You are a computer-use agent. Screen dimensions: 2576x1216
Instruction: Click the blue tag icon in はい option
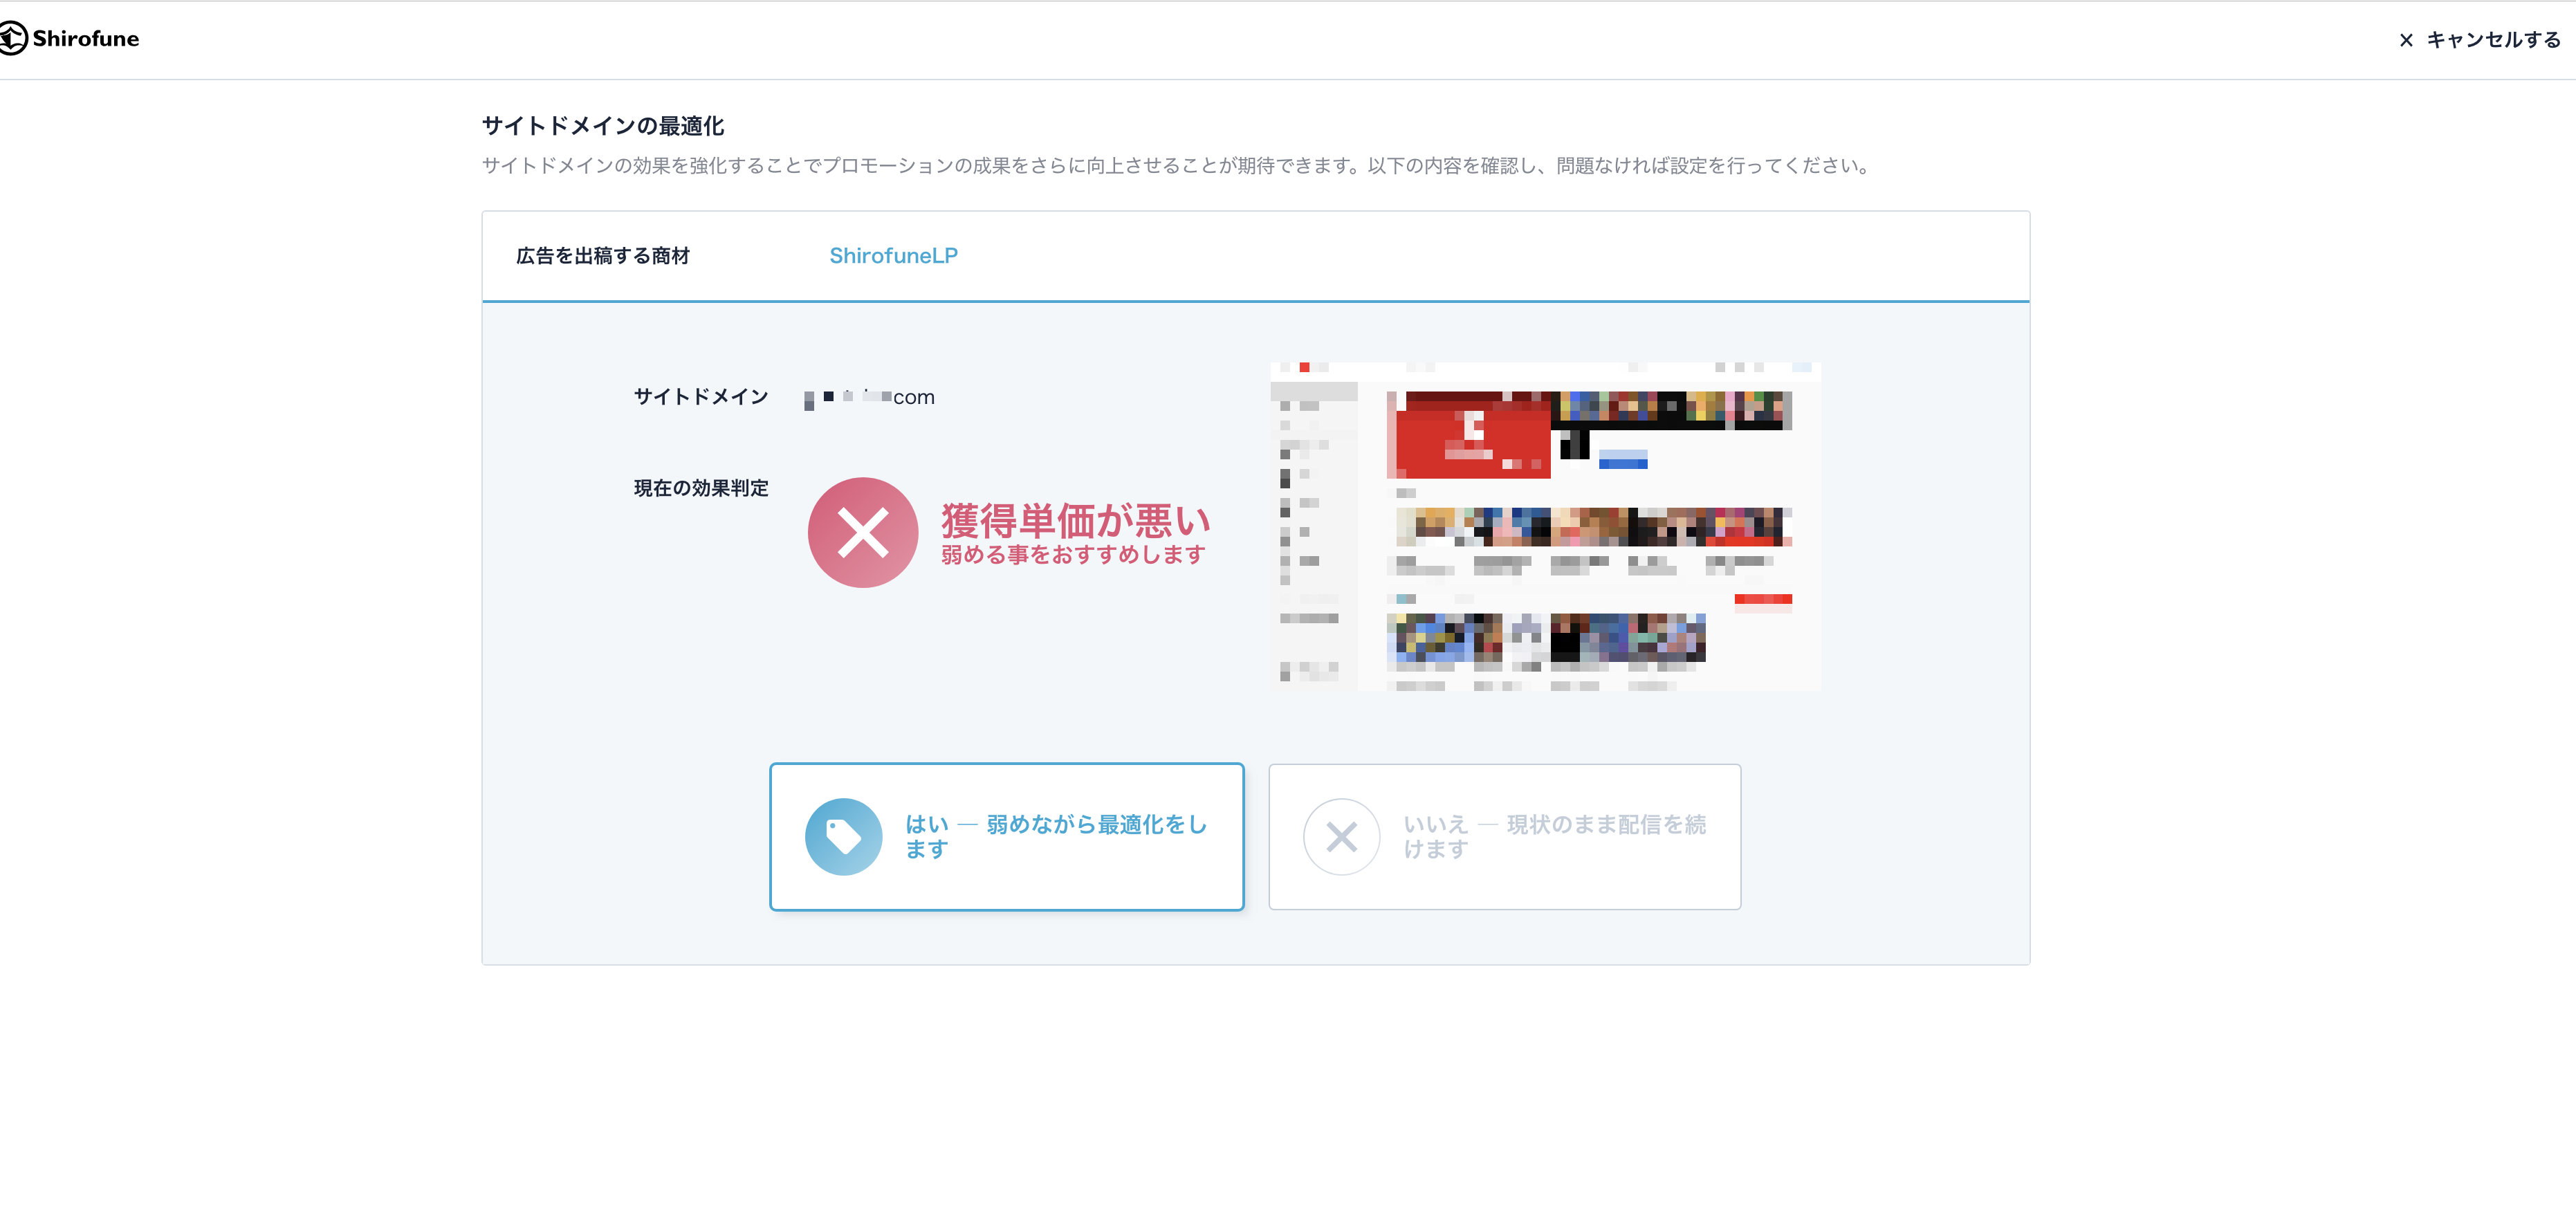coord(843,837)
